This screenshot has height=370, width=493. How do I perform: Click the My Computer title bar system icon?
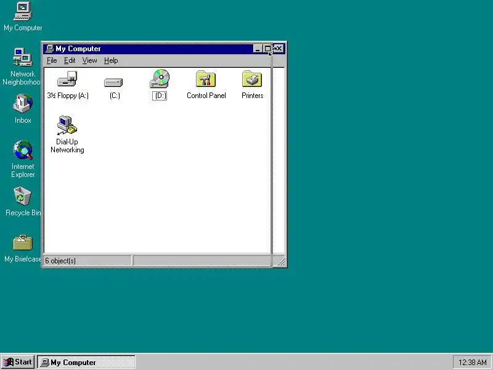point(49,49)
